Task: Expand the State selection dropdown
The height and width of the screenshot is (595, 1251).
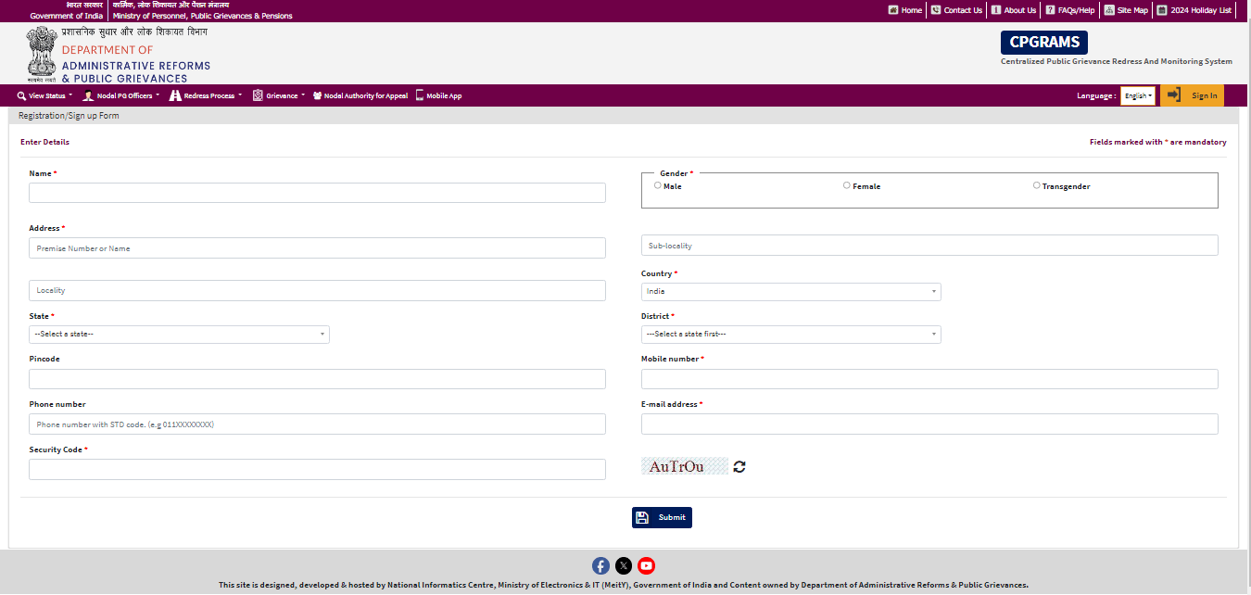Action: point(179,334)
